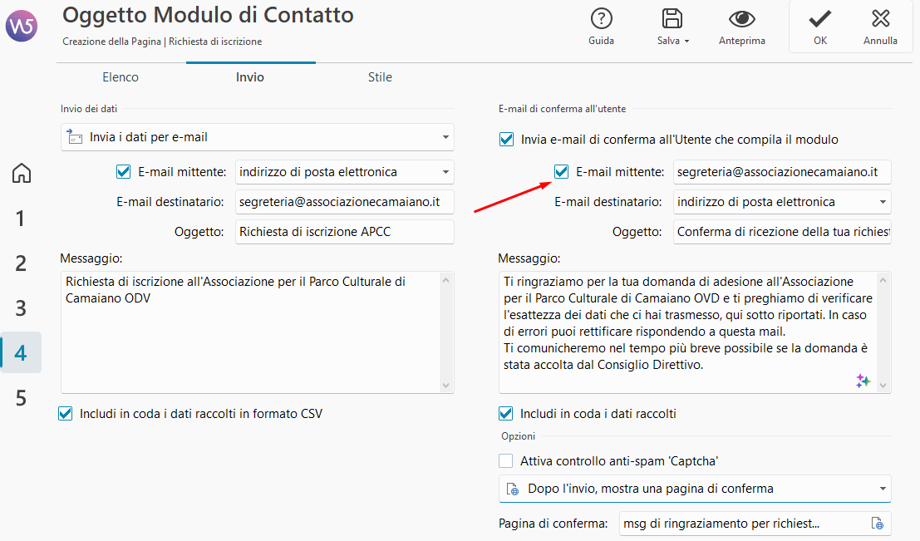Select step 4 in sidebar
920x541 pixels.
21,352
